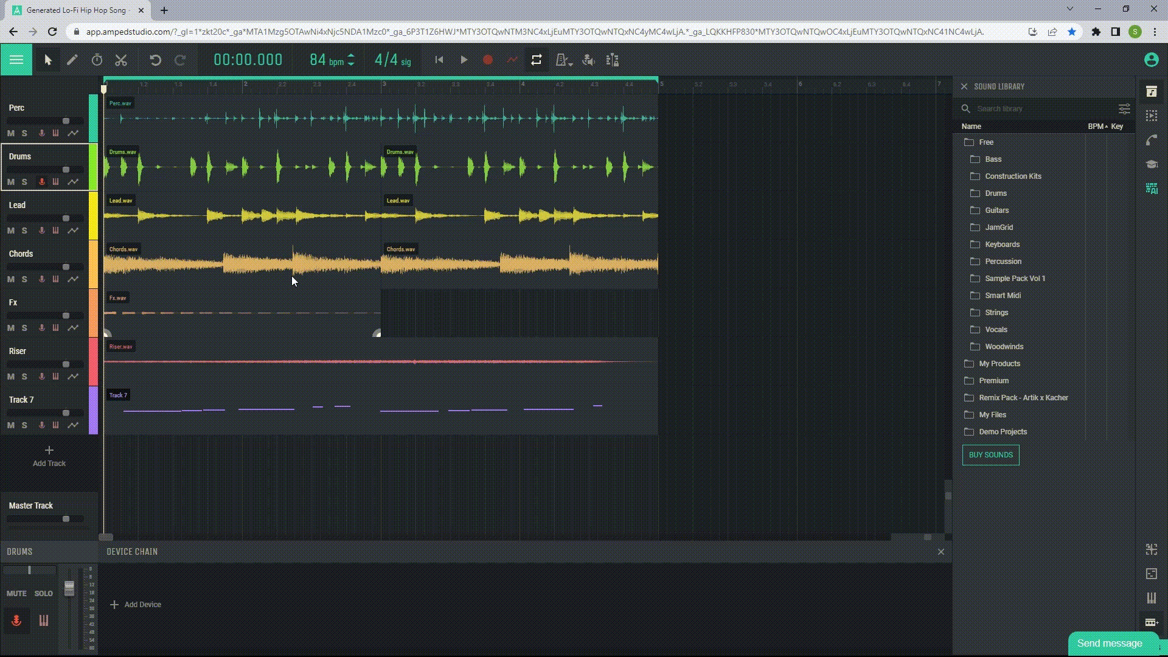Image resolution: width=1168 pixels, height=657 pixels.
Task: Click the Record button to arm recording
Action: tap(488, 60)
